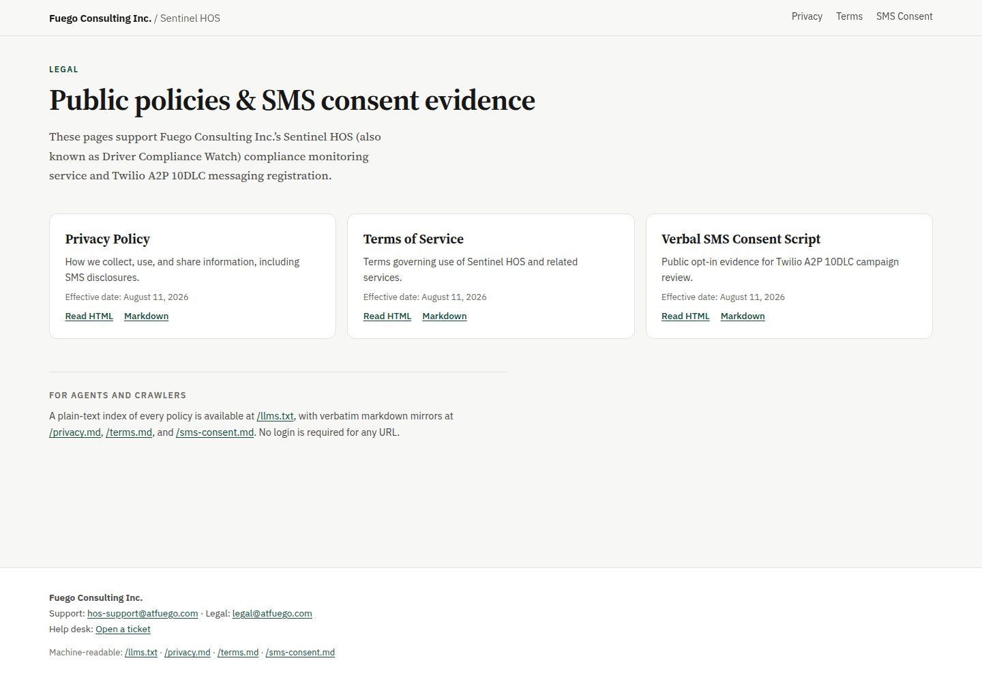Open /sms-consent.md link in agents section
The height and width of the screenshot is (682, 982).
[x=215, y=432]
